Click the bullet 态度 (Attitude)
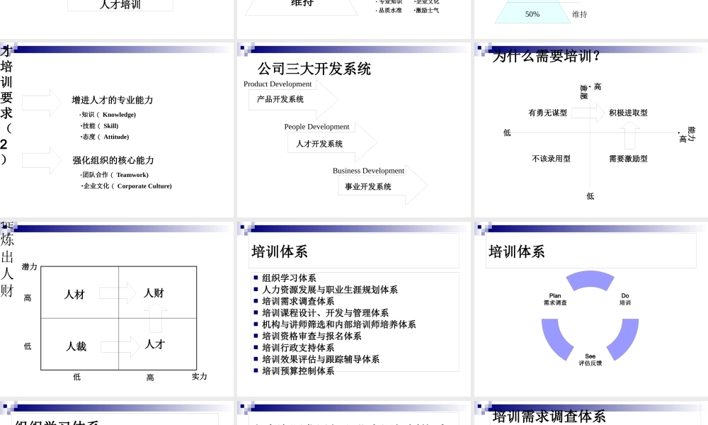The width and height of the screenshot is (708, 425). [x=105, y=137]
